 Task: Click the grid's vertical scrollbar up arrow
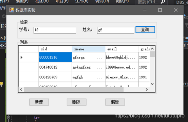152,49
